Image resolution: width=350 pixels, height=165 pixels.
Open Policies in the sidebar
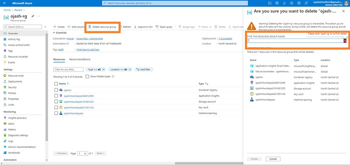click(12, 93)
